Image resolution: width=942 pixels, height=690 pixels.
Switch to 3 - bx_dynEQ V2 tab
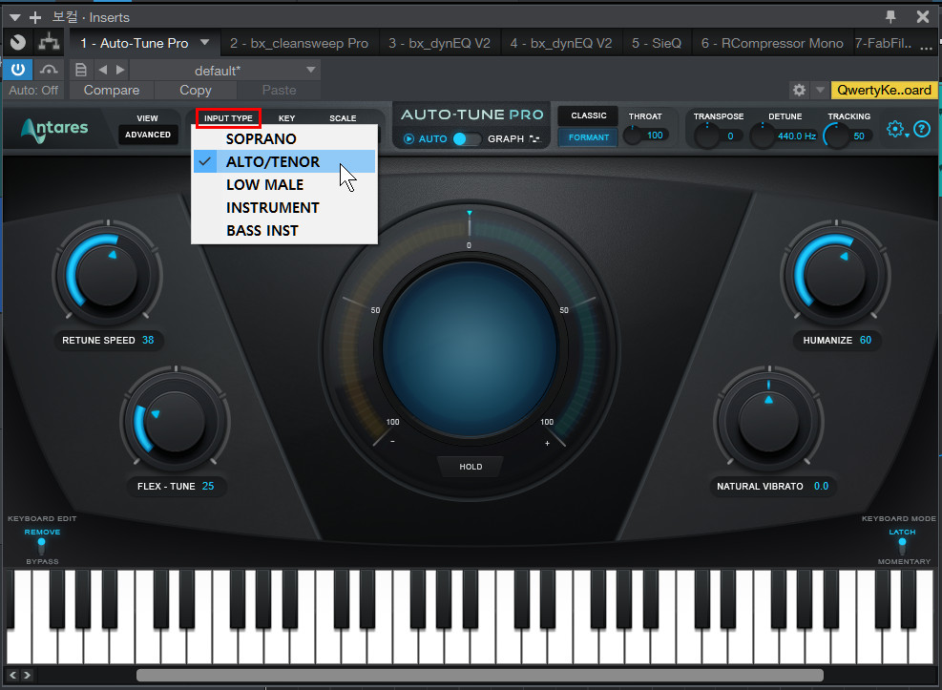pos(439,43)
